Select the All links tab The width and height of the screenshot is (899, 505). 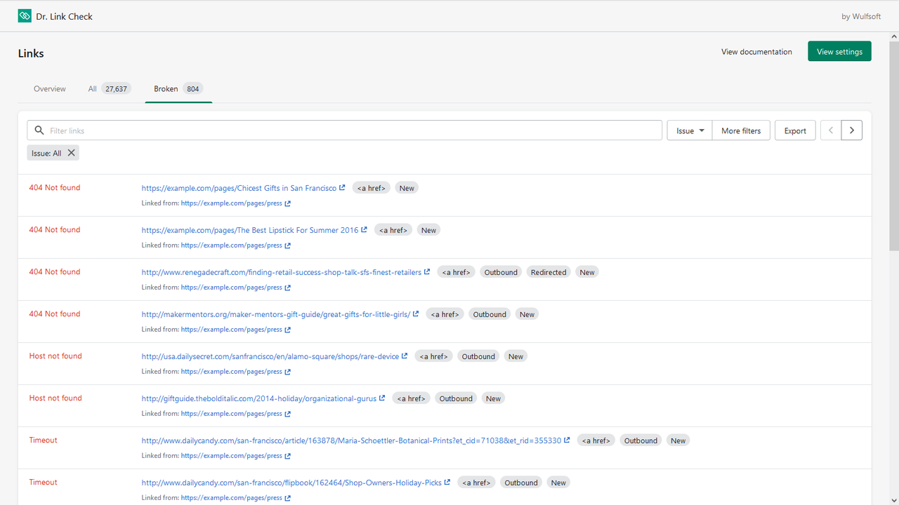click(x=92, y=88)
